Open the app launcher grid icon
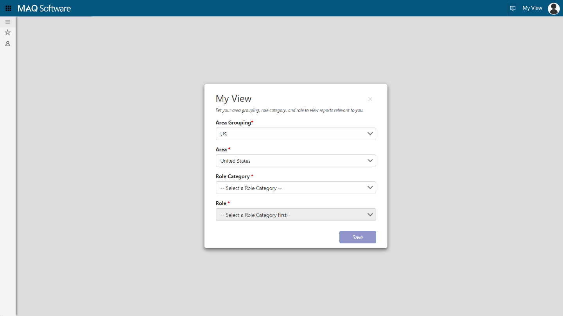 (x=8, y=8)
